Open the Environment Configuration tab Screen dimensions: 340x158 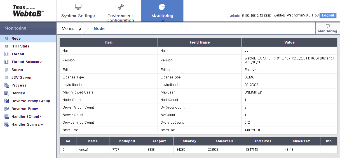click(x=120, y=11)
